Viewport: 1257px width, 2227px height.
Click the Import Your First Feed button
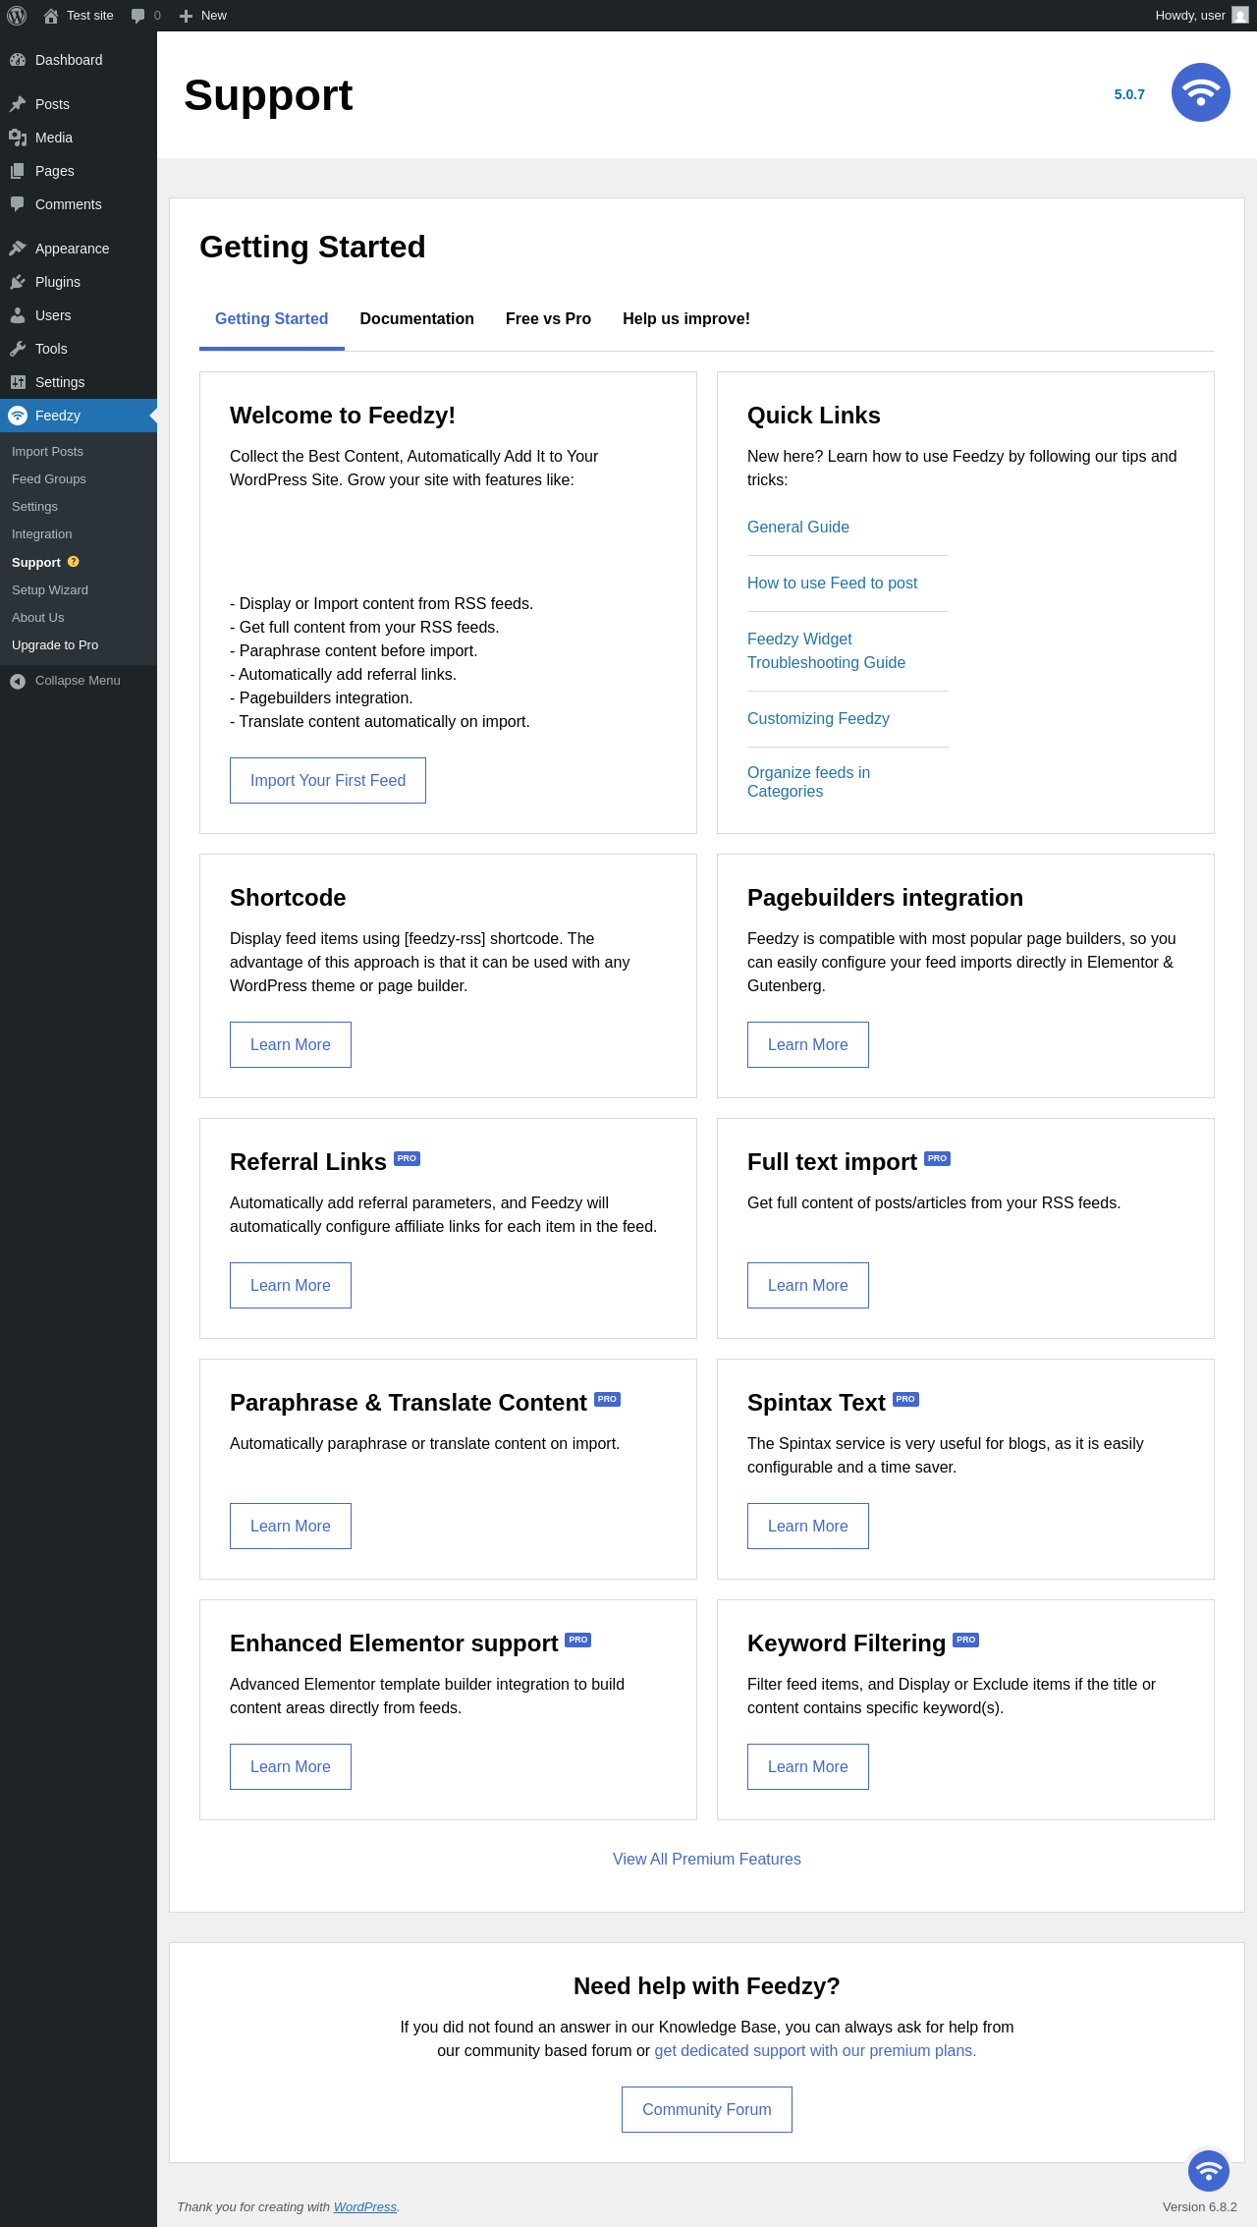pos(328,780)
